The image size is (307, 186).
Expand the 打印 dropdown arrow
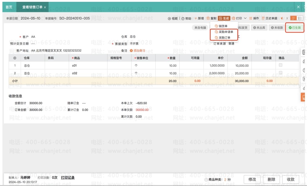[245, 18]
